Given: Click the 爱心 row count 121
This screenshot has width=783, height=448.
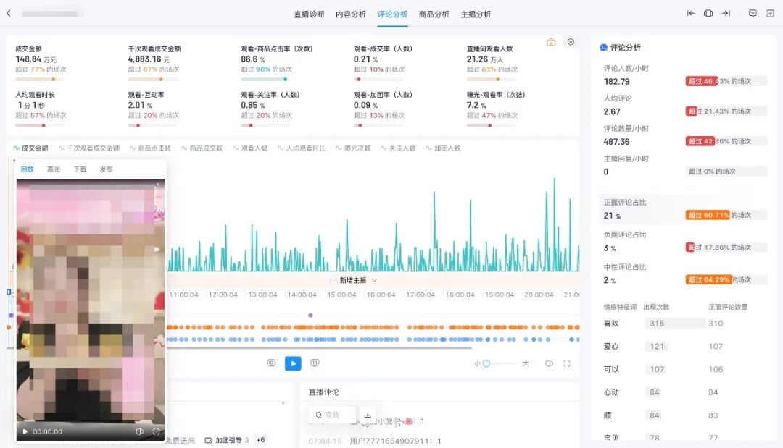Looking at the screenshot, I should pyautogui.click(x=657, y=347).
